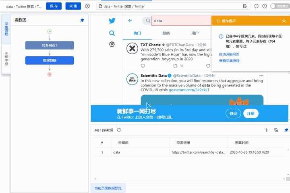Image resolution: width=290 pixels, height=193 pixels.
Task: Click the Twitter bird logo
Action: (x=112, y=21)
